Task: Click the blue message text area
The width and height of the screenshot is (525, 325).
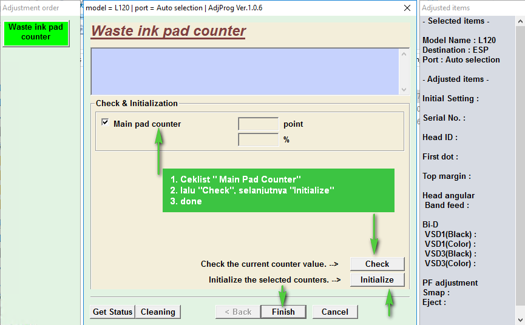Action: pos(245,72)
